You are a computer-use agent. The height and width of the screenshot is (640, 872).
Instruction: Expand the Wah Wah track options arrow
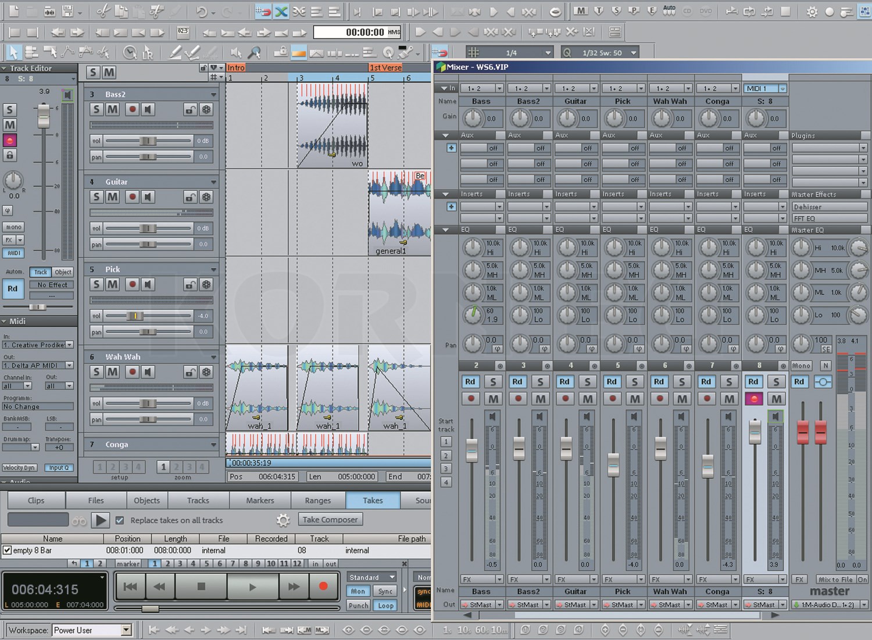[x=213, y=357]
